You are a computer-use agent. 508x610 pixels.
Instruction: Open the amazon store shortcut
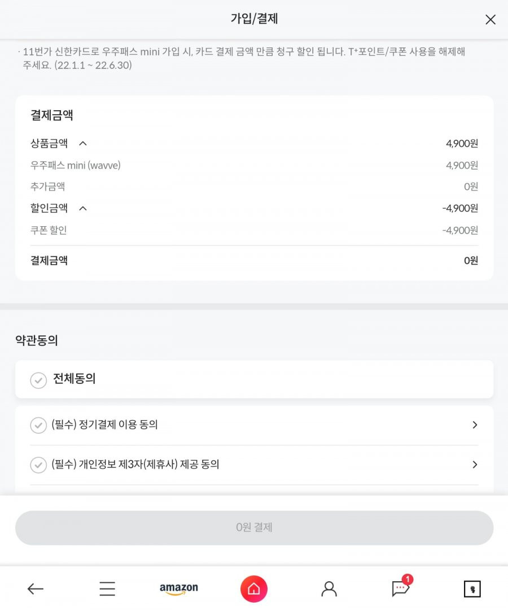coord(179,589)
